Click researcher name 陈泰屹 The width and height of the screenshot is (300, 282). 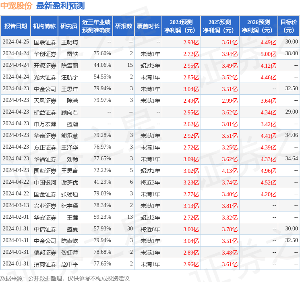(70, 241)
